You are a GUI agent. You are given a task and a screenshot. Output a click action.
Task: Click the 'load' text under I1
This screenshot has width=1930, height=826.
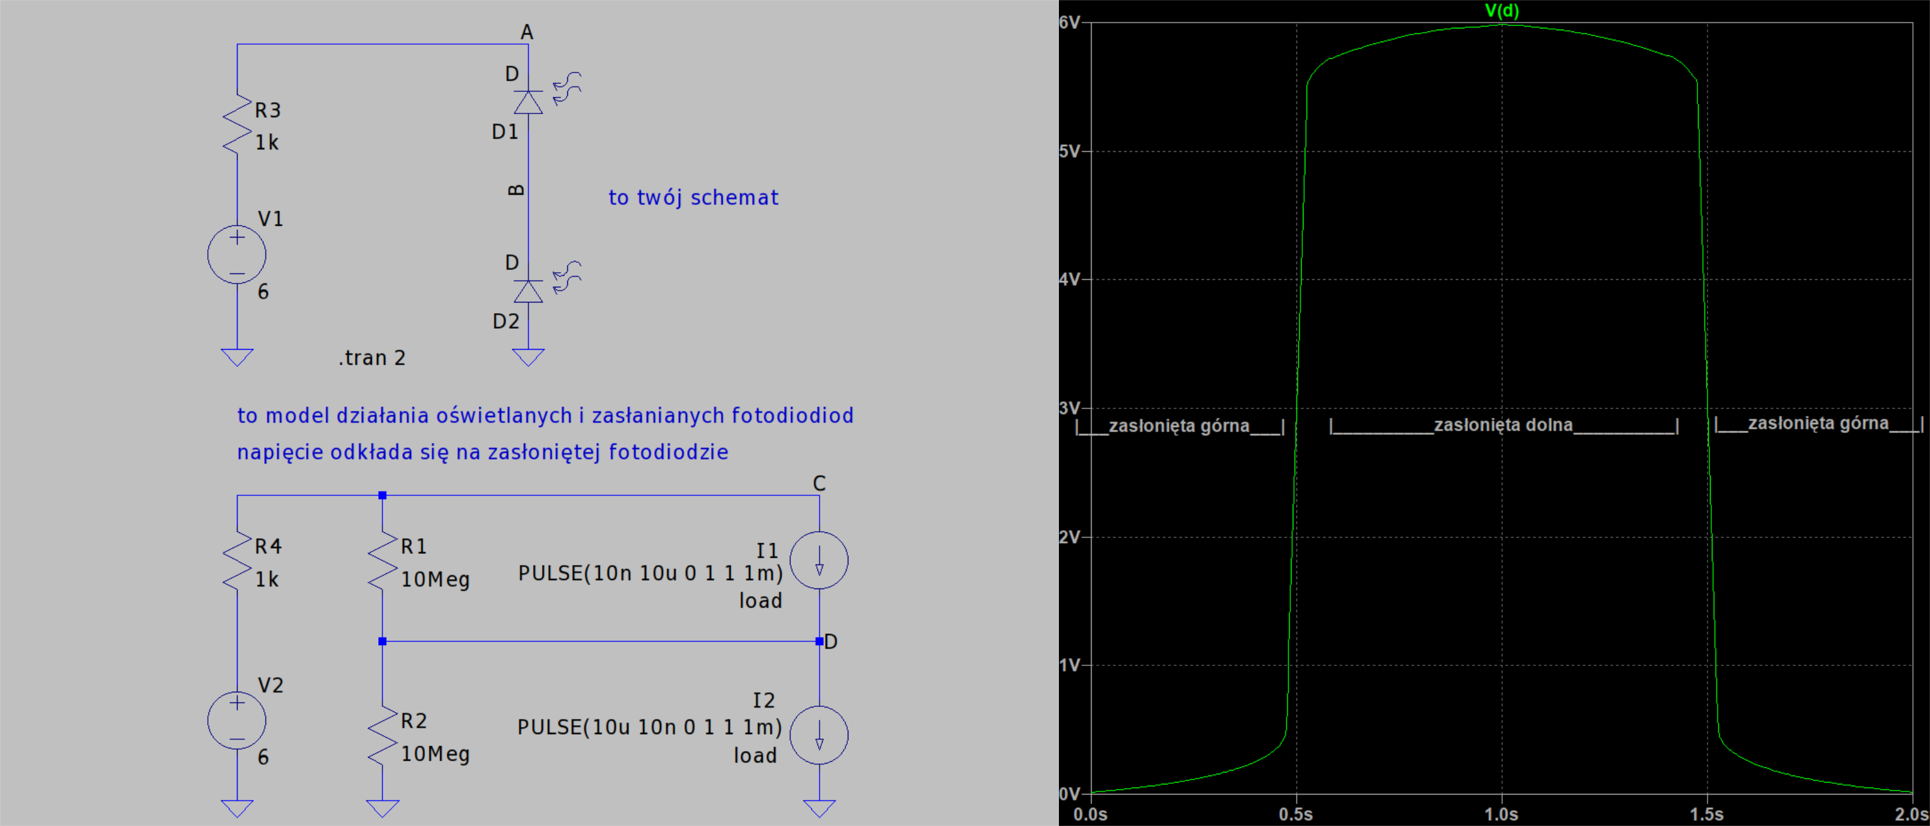tap(760, 600)
